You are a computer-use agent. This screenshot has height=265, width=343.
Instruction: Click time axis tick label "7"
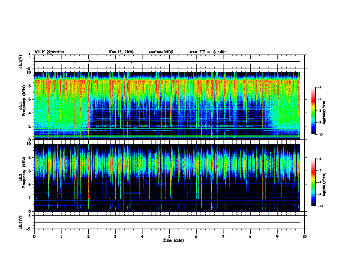tap(223, 236)
